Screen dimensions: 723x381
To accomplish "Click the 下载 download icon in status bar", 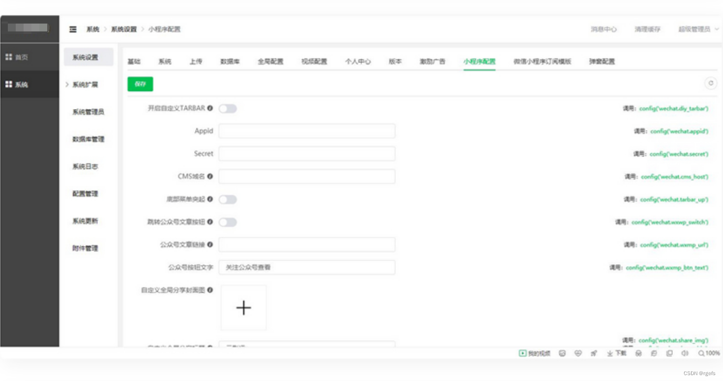I will 616,354.
